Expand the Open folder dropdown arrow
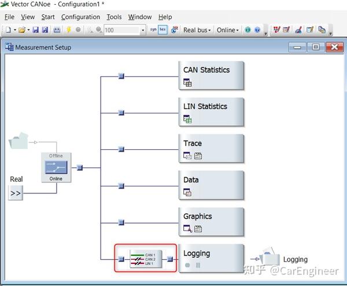This screenshot has height=286, width=347. (x=28, y=30)
